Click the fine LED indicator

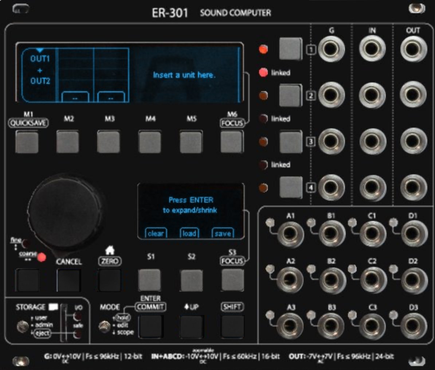pos(26,243)
